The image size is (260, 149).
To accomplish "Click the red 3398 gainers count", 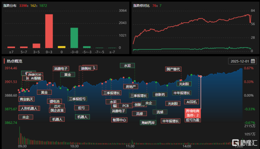I will 23,6.
